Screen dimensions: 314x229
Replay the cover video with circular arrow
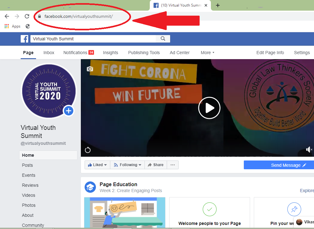[88, 150]
